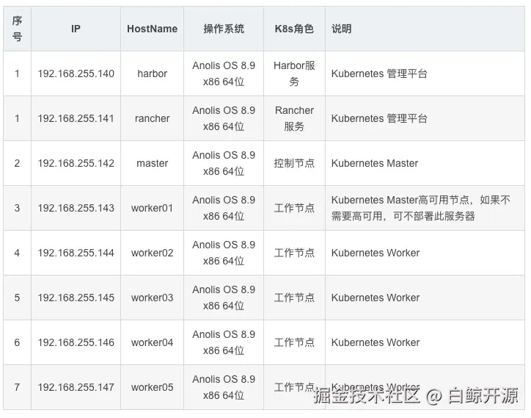531x418 pixels.
Task: Select 工作节点 role in worker03 row
Action: point(294,298)
